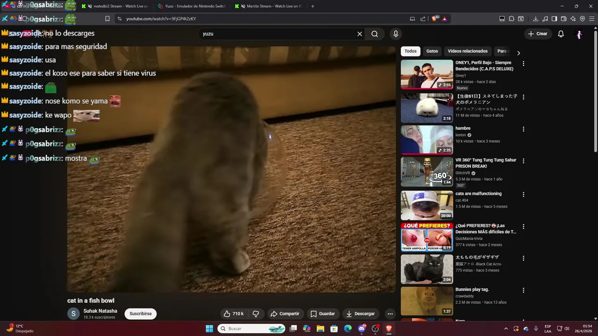
Task: Open Brave Wallet icon
Action: tap(564, 19)
